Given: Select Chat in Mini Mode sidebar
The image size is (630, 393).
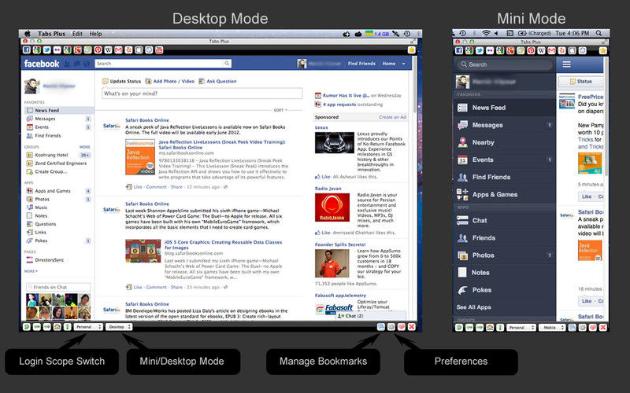Looking at the screenshot, I should [x=505, y=221].
